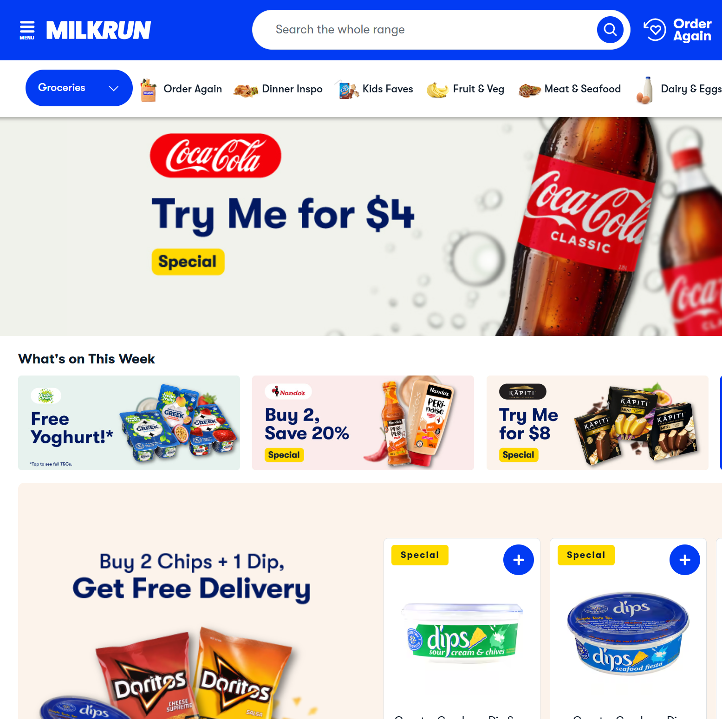Click the Special badge on Coca-Cola banner
The width and height of the screenshot is (722, 719).
(x=188, y=262)
